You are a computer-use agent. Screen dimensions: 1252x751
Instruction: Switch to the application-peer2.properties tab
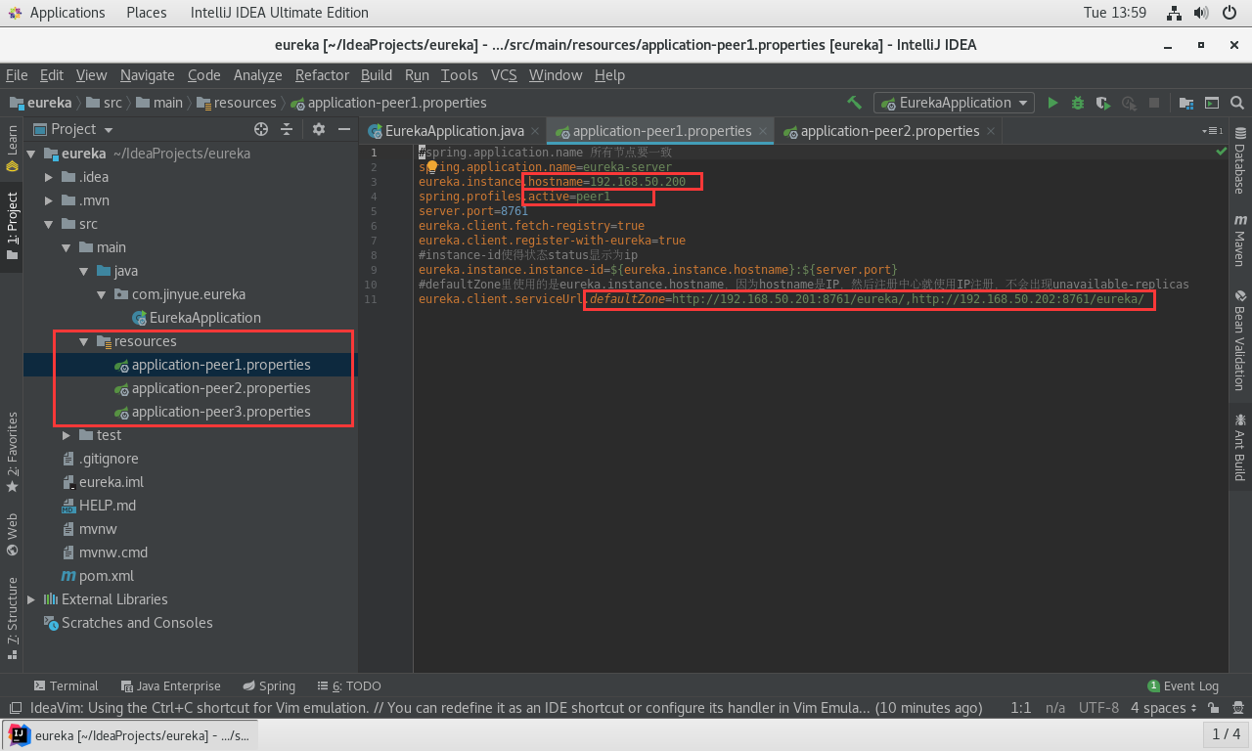tap(888, 131)
